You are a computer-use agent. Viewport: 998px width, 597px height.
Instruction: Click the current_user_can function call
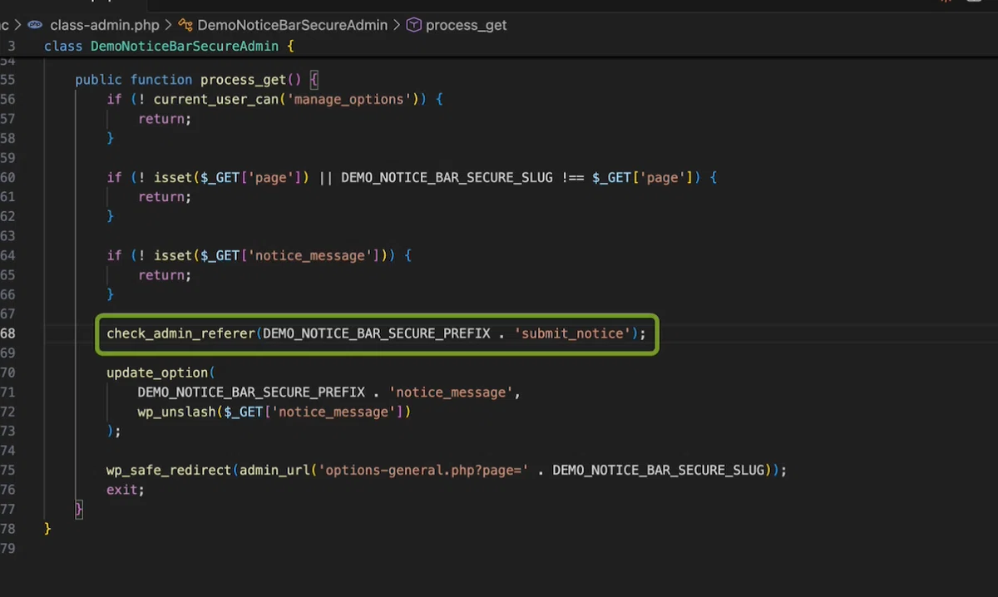[x=216, y=100]
